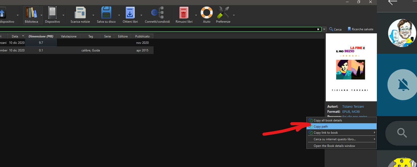Clear the search field with the X
Image resolution: width=417 pixels, height=167 pixels.
coord(318,29)
